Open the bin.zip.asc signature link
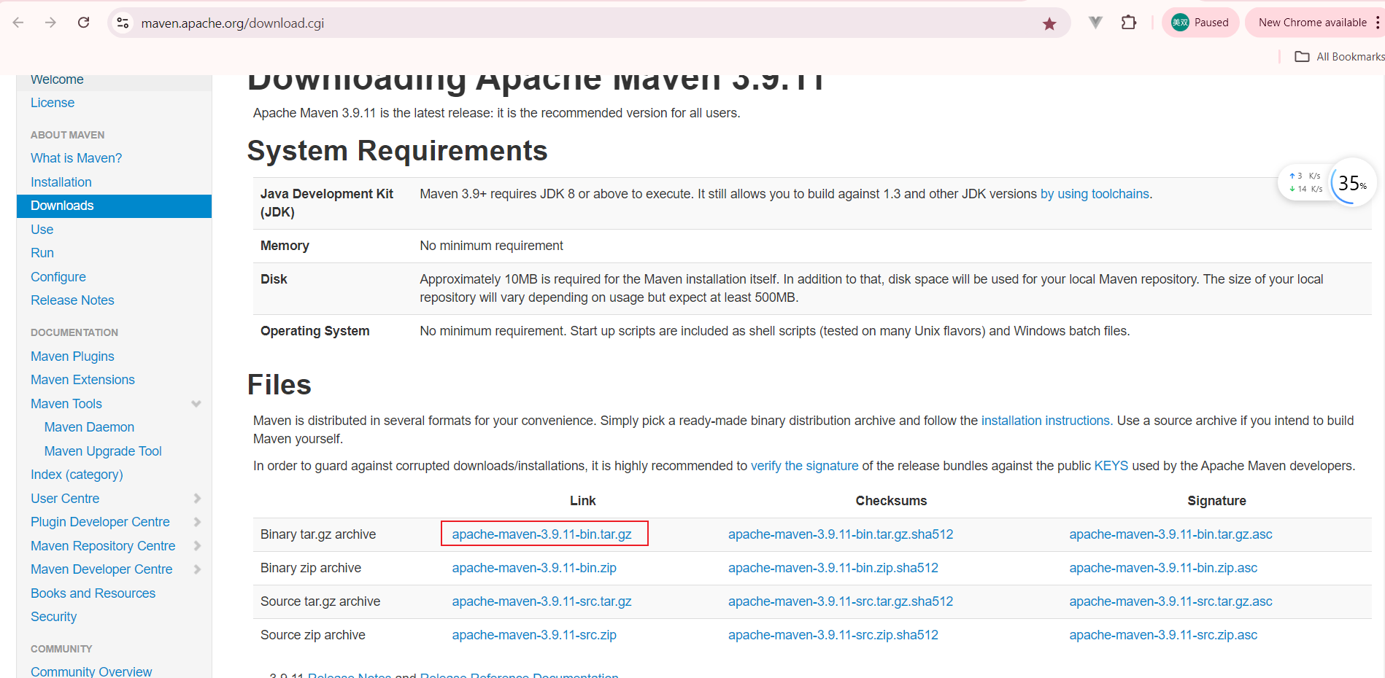The width and height of the screenshot is (1385, 678). [1163, 568]
